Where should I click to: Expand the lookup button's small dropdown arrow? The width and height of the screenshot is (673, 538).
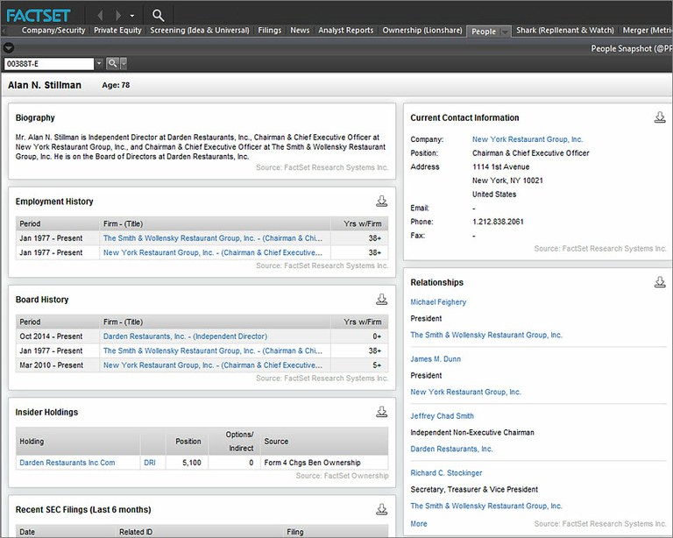coord(124,63)
